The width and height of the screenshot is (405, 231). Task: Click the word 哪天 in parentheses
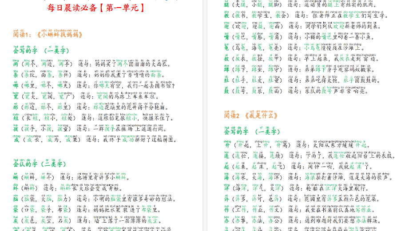(64, 86)
